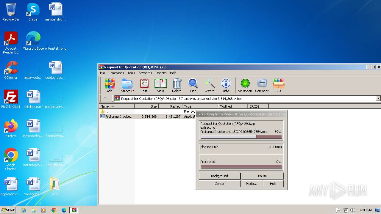Click the volume icon in system tray
The image size is (381, 214).
coord(353,210)
